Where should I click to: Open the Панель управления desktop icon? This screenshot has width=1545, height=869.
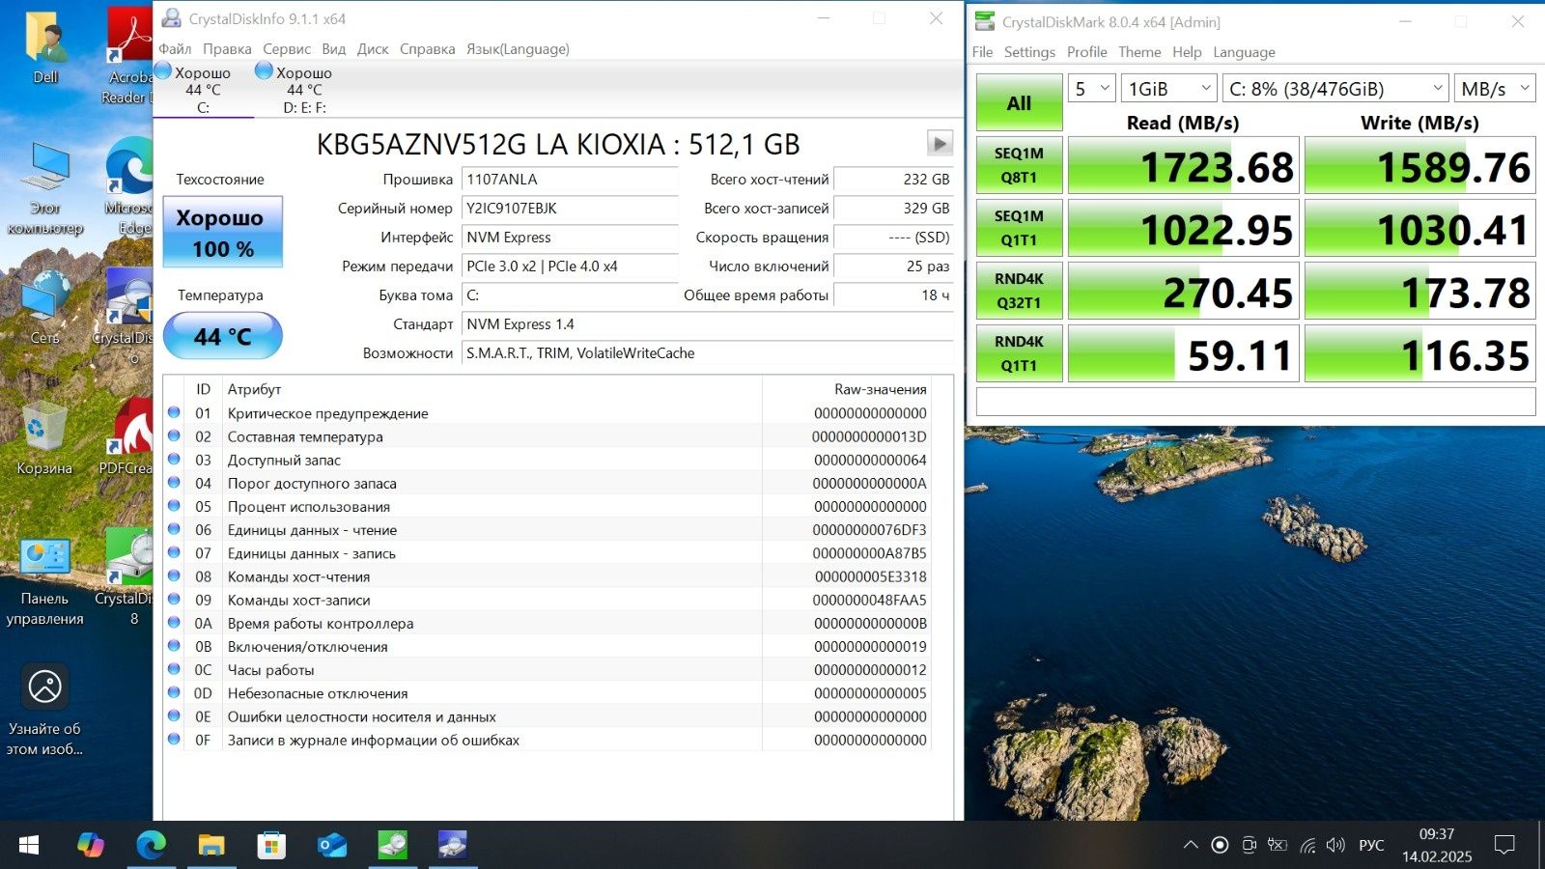[x=44, y=582]
